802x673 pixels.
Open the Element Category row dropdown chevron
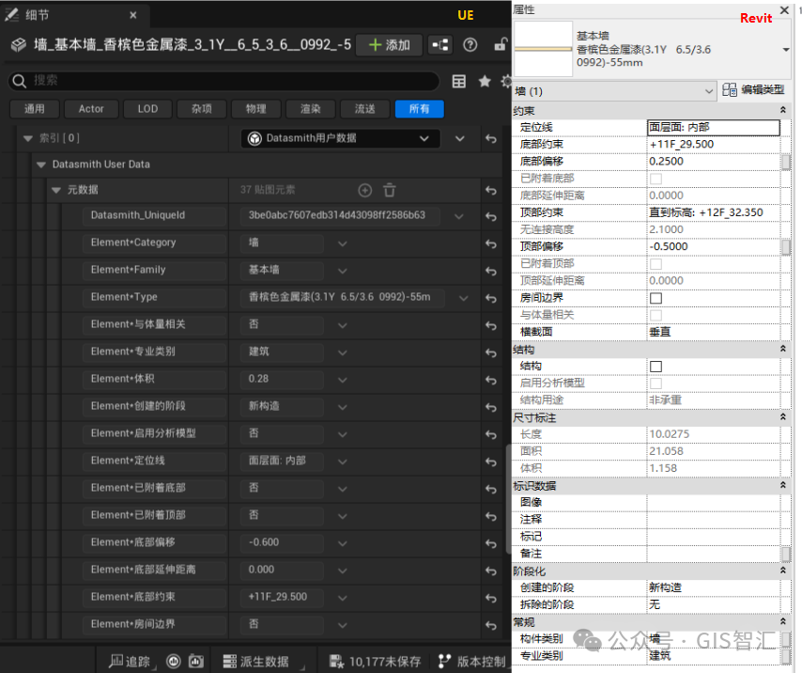[x=342, y=243]
